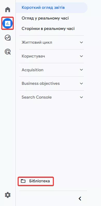Click the Business objectives section label
Image resolution: width=101 pixels, height=206 pixels.
pos(41,83)
